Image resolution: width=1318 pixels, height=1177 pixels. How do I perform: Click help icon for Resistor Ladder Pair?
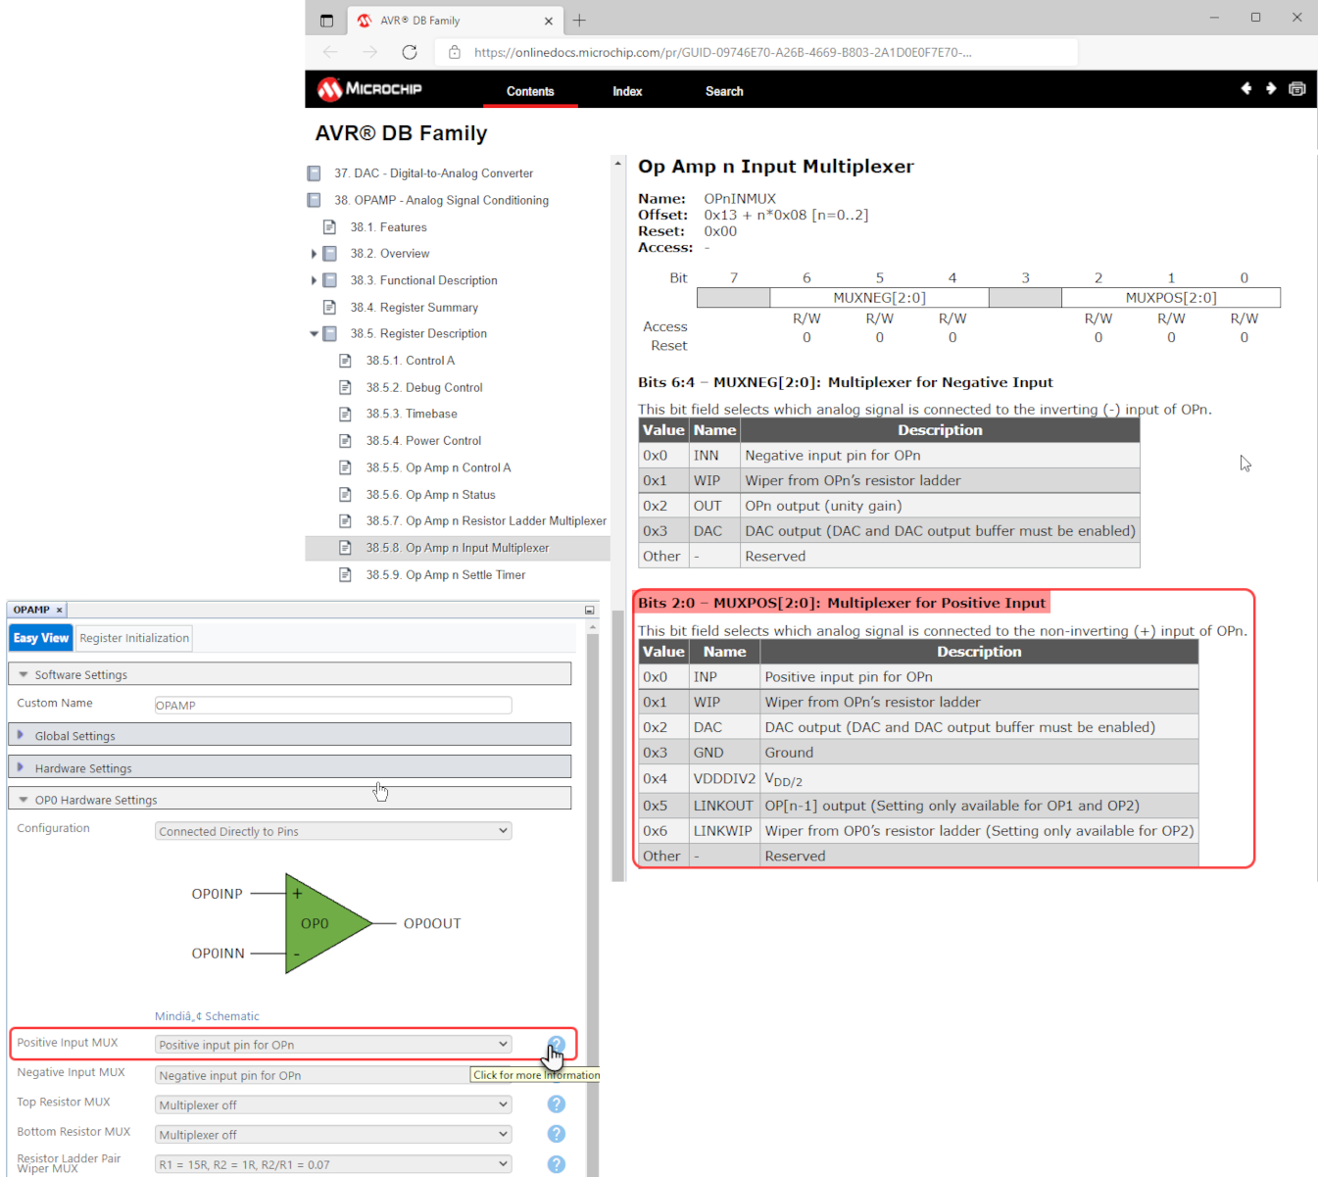(x=557, y=1164)
